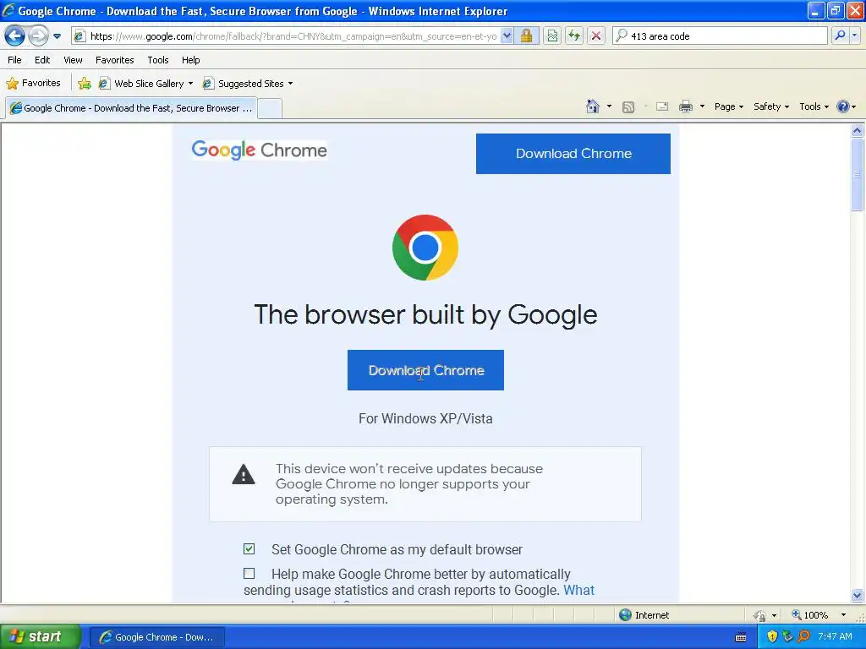
Task: Open the Safety command bar menu
Action: point(771,106)
